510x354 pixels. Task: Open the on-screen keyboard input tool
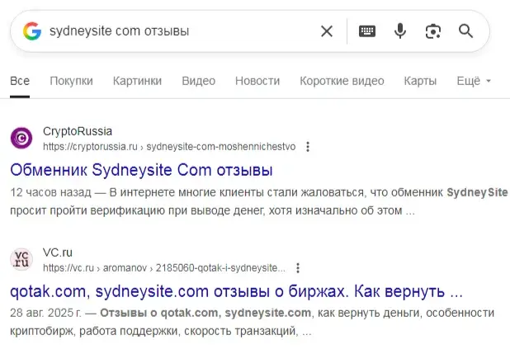tap(367, 31)
